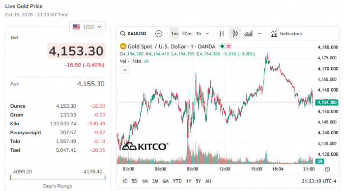Click the Tael change value -20.05
Viewport: 344px width, 191px height.
(x=98, y=150)
